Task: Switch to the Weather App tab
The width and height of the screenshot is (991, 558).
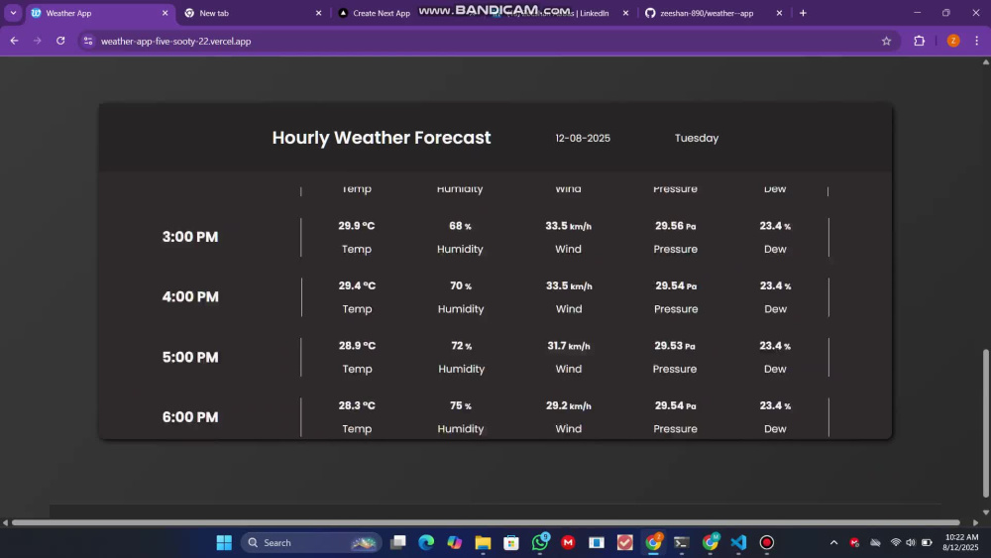Action: click(x=100, y=13)
